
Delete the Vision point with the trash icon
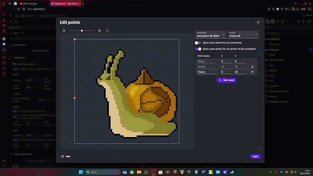[x=252, y=72]
